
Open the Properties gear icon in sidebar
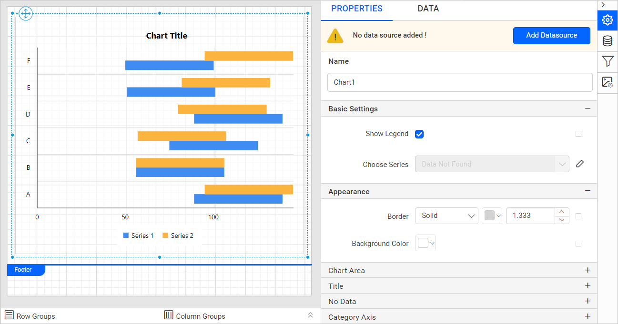pos(607,20)
